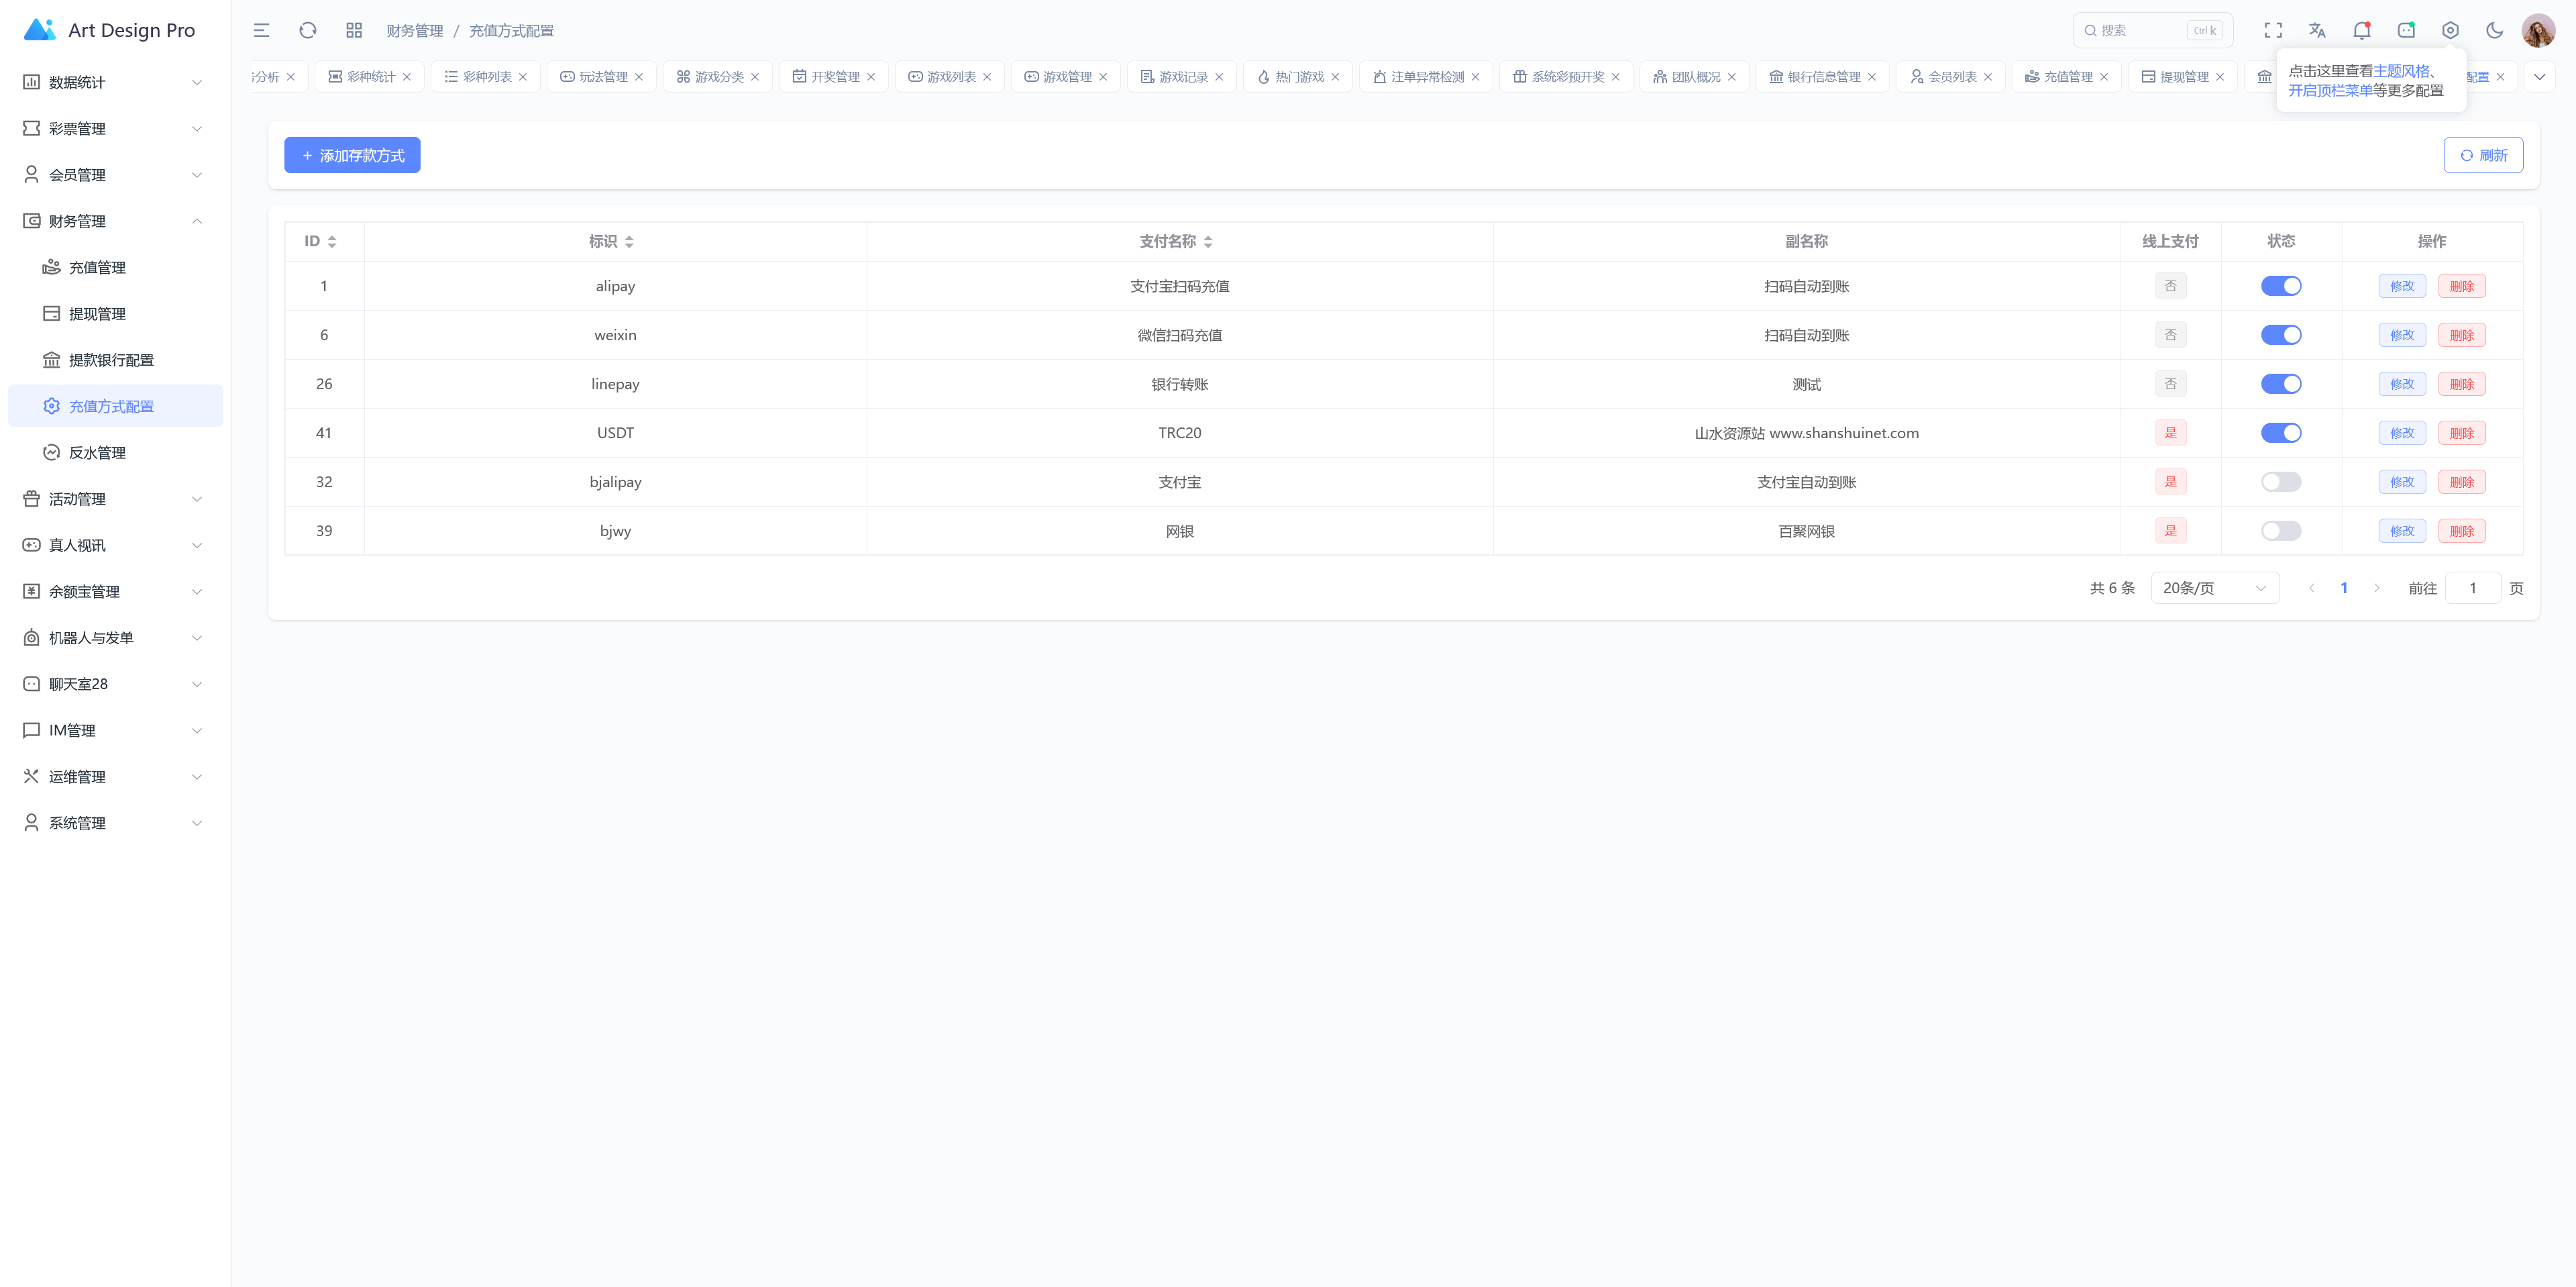Focus the 前往 page number input
The width and height of the screenshot is (2576, 1287).
click(2472, 588)
